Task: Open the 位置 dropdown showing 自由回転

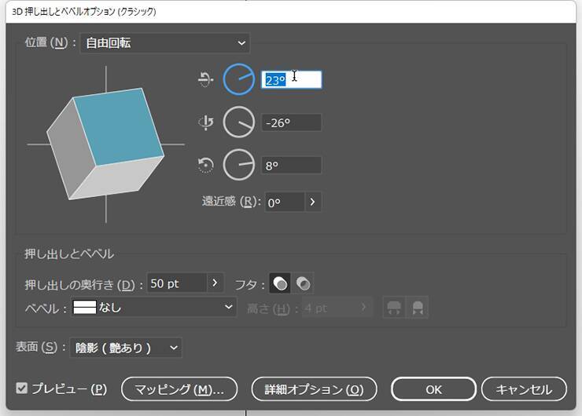Action: 164,43
